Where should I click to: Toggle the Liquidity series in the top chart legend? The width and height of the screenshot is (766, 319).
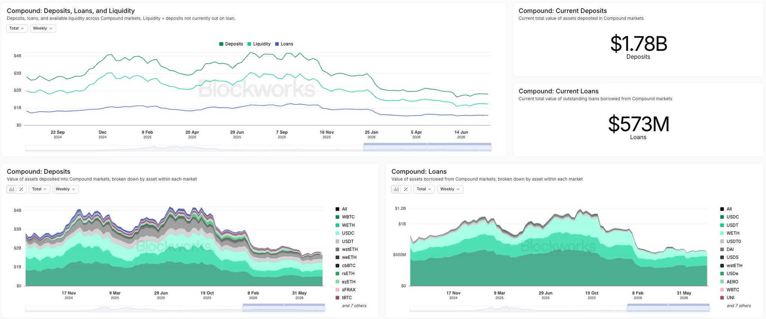[259, 44]
